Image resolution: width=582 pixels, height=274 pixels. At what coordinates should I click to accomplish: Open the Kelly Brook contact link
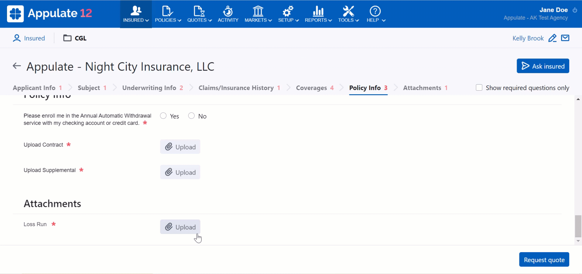[x=528, y=38]
